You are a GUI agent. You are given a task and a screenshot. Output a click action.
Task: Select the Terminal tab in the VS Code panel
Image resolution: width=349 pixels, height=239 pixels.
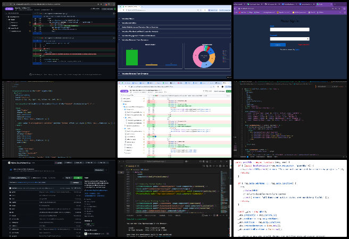(162, 216)
